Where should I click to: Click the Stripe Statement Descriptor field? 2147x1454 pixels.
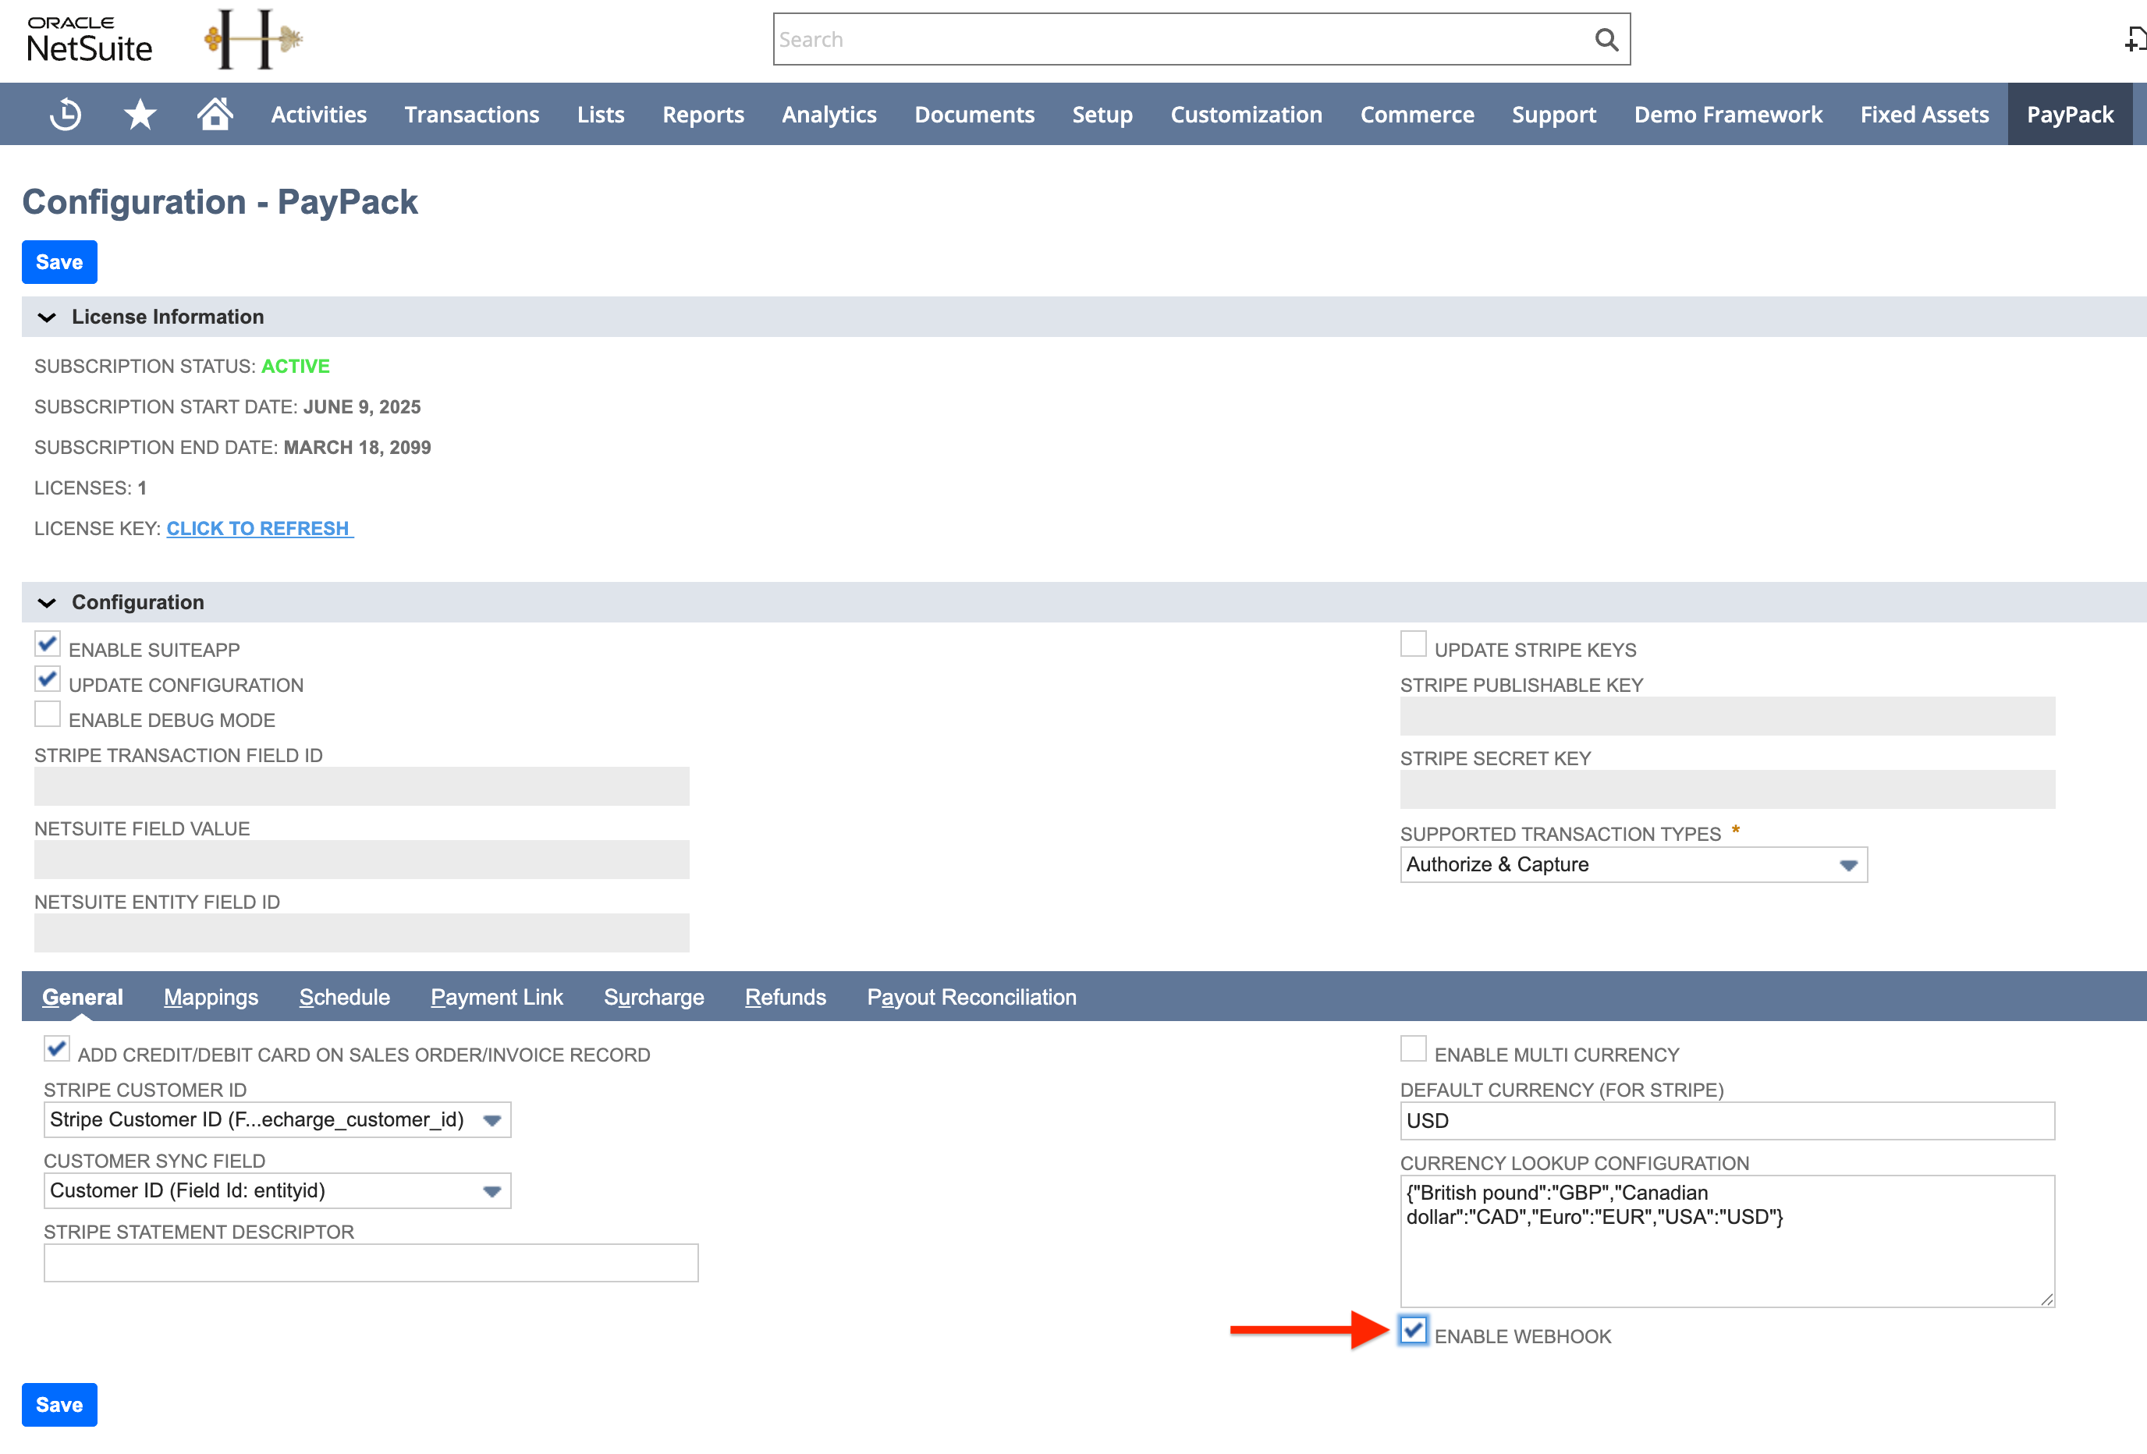click(x=370, y=1262)
